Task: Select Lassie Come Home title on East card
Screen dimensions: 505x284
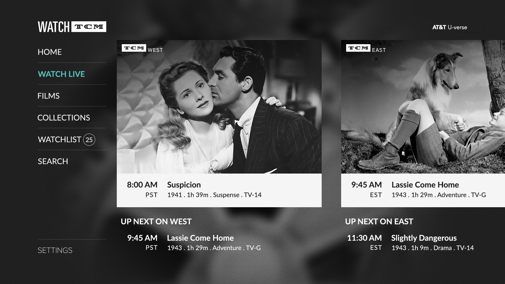Action: [x=425, y=185]
